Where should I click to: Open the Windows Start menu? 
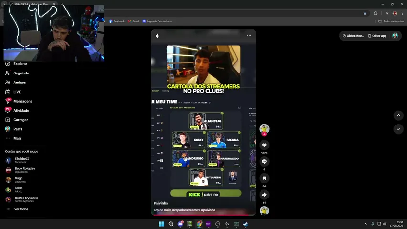(161, 224)
